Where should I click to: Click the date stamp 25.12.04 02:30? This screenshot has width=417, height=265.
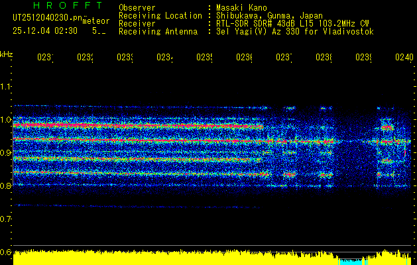(45, 31)
